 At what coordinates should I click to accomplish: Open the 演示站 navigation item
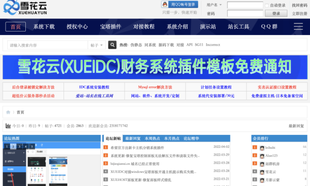coord(208,27)
